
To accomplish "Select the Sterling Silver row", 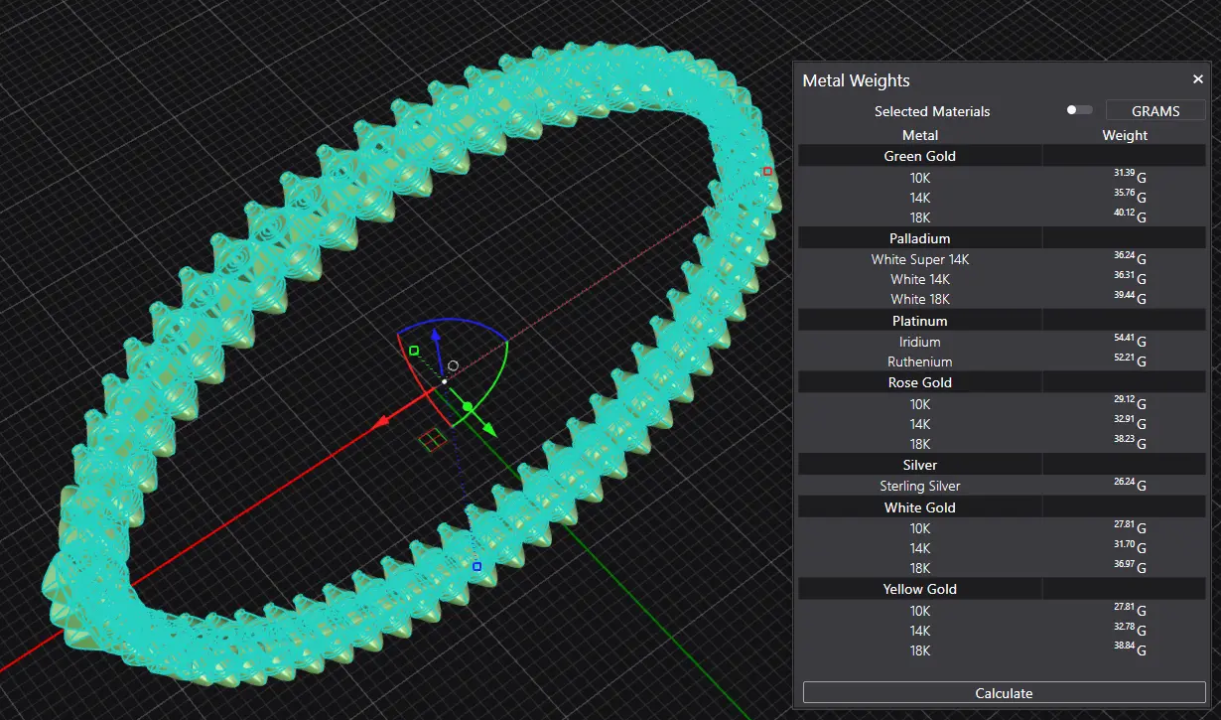I will pyautogui.click(x=919, y=486).
